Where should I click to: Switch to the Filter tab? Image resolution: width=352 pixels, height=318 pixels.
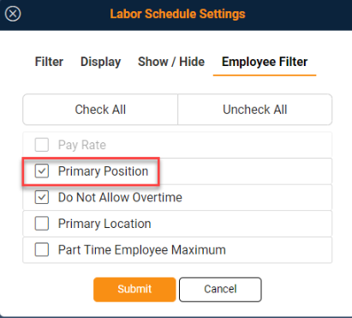point(49,62)
